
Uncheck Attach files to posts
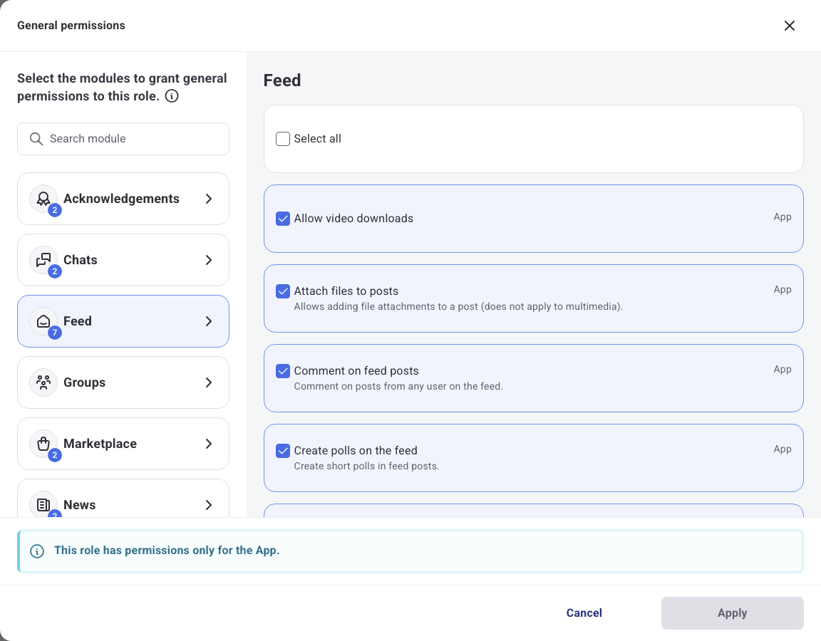(x=283, y=291)
